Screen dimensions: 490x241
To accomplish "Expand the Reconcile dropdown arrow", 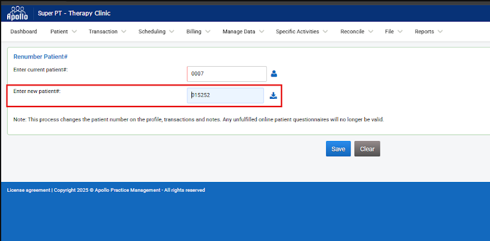I will 369,32.
